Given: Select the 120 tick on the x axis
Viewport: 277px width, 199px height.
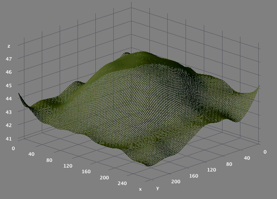Looking at the screenshot, I should tap(67, 166).
